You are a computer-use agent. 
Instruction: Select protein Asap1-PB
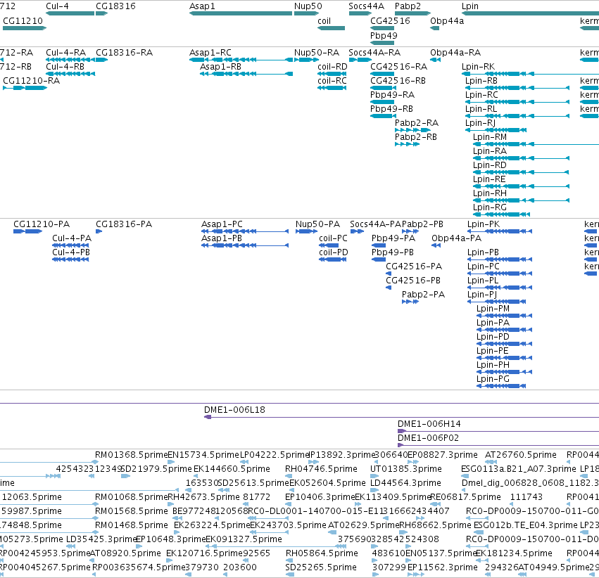[x=245, y=245]
